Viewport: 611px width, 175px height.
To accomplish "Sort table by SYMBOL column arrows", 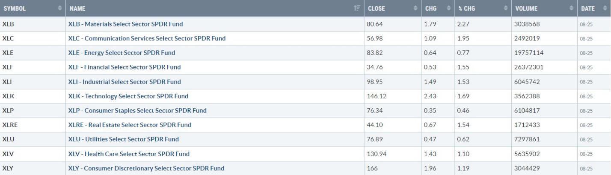I will [x=59, y=8].
